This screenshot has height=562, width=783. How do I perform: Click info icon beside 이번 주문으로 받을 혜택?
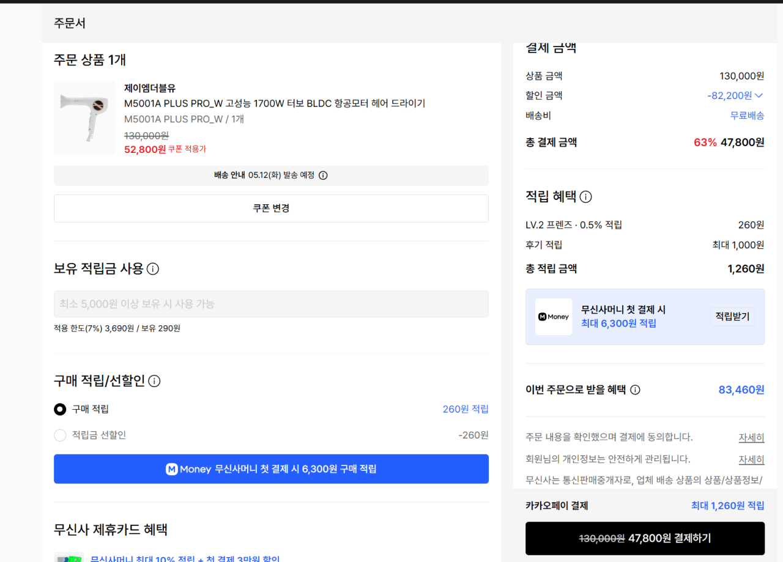click(x=635, y=390)
